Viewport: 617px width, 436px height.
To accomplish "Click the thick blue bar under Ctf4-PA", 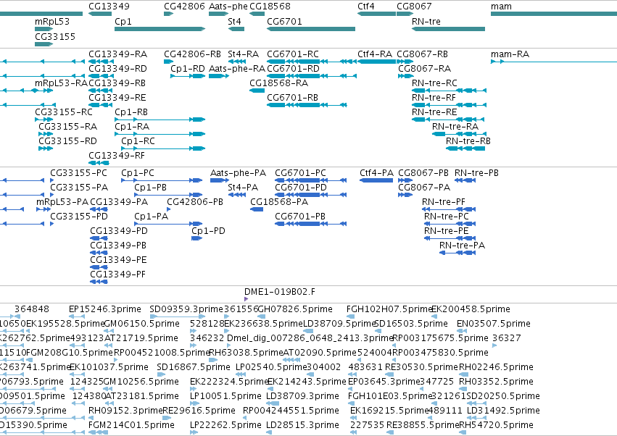I will coord(376,180).
